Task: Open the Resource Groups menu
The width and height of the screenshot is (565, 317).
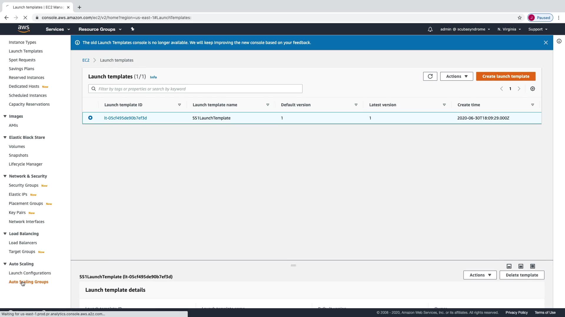Action: [100, 29]
